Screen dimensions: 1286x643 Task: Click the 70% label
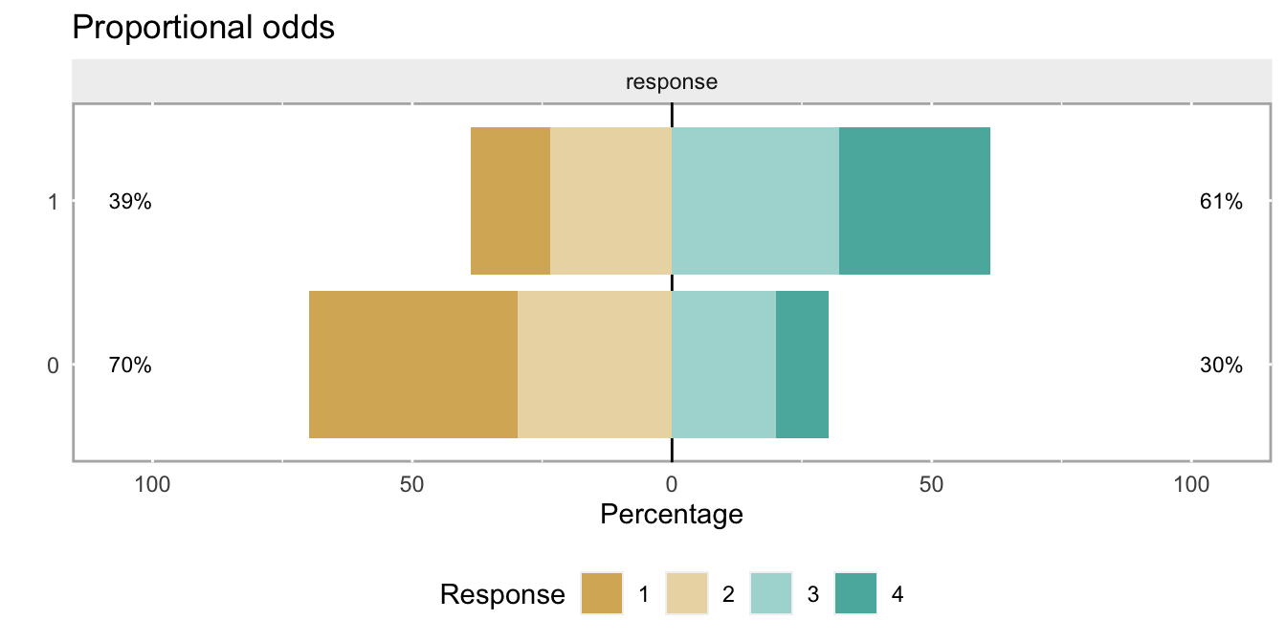(x=129, y=366)
